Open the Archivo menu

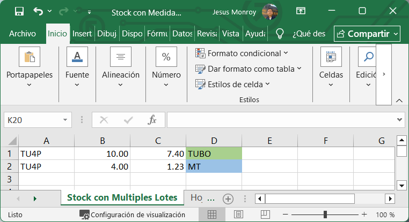(23, 34)
